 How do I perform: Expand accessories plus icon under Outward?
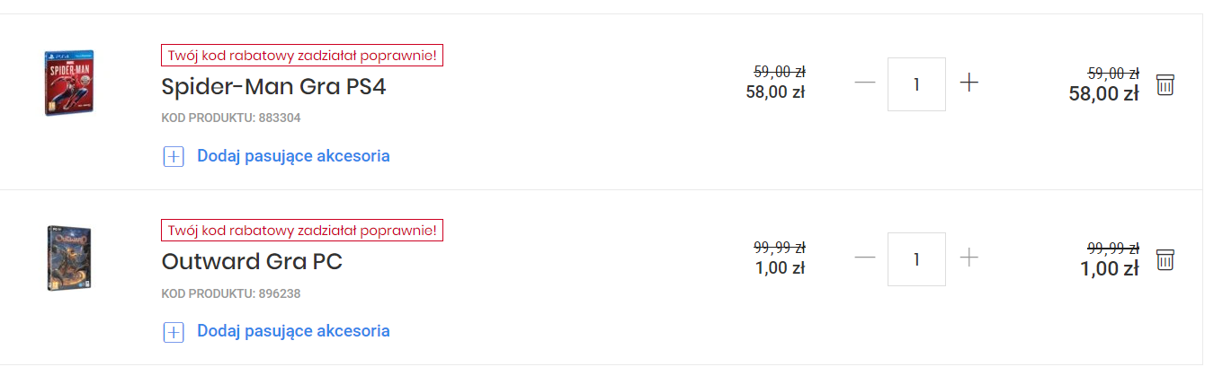pos(174,331)
